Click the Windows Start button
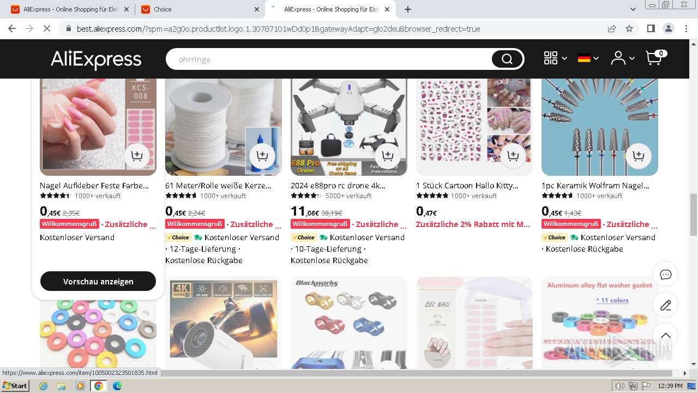 click(x=15, y=386)
